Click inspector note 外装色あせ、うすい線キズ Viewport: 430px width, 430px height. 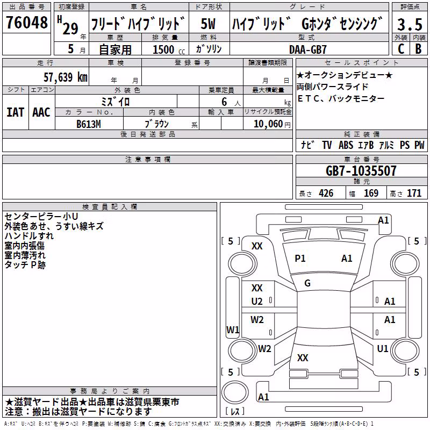tap(54, 226)
